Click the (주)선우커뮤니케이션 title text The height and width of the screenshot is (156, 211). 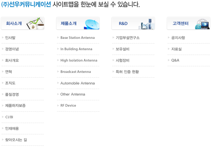click(26, 5)
